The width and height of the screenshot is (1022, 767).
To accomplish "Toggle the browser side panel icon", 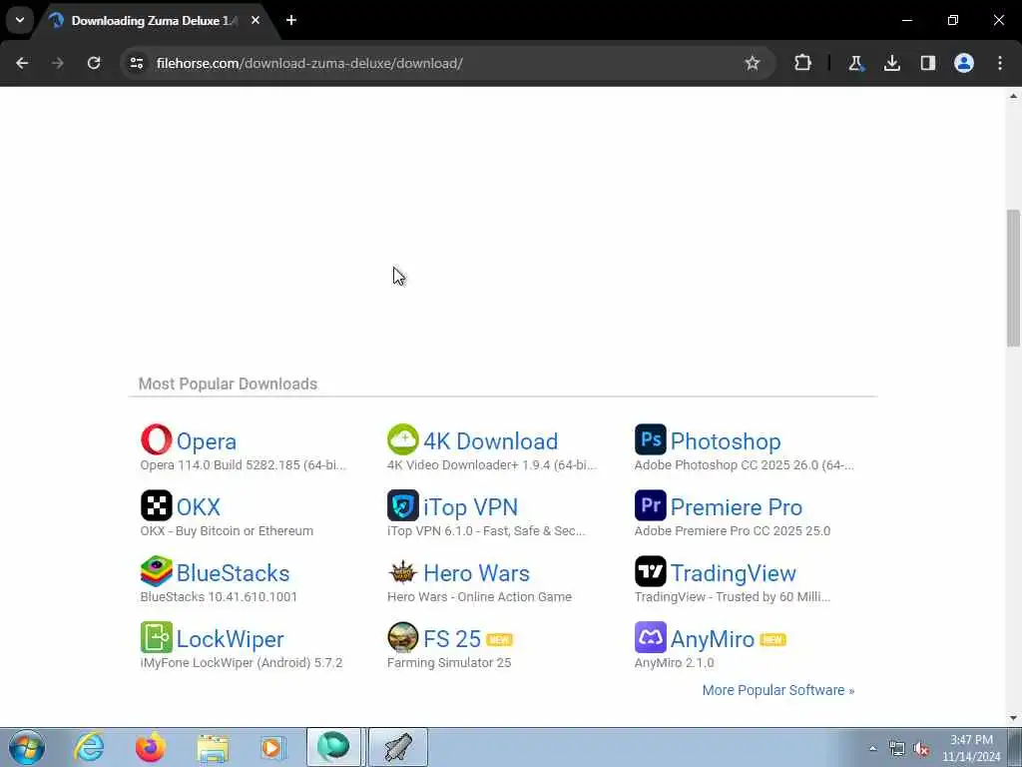I will 927,63.
